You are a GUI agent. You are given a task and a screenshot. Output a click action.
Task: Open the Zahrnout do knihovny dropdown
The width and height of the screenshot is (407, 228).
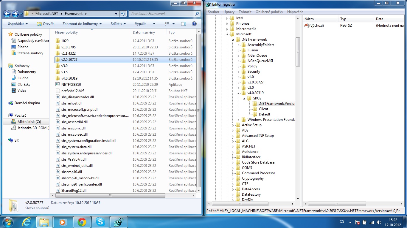82,24
